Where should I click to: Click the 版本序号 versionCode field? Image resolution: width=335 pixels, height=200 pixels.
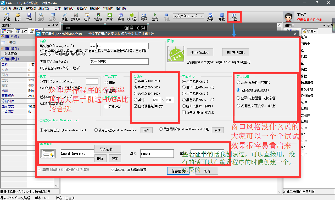(x=92, y=81)
